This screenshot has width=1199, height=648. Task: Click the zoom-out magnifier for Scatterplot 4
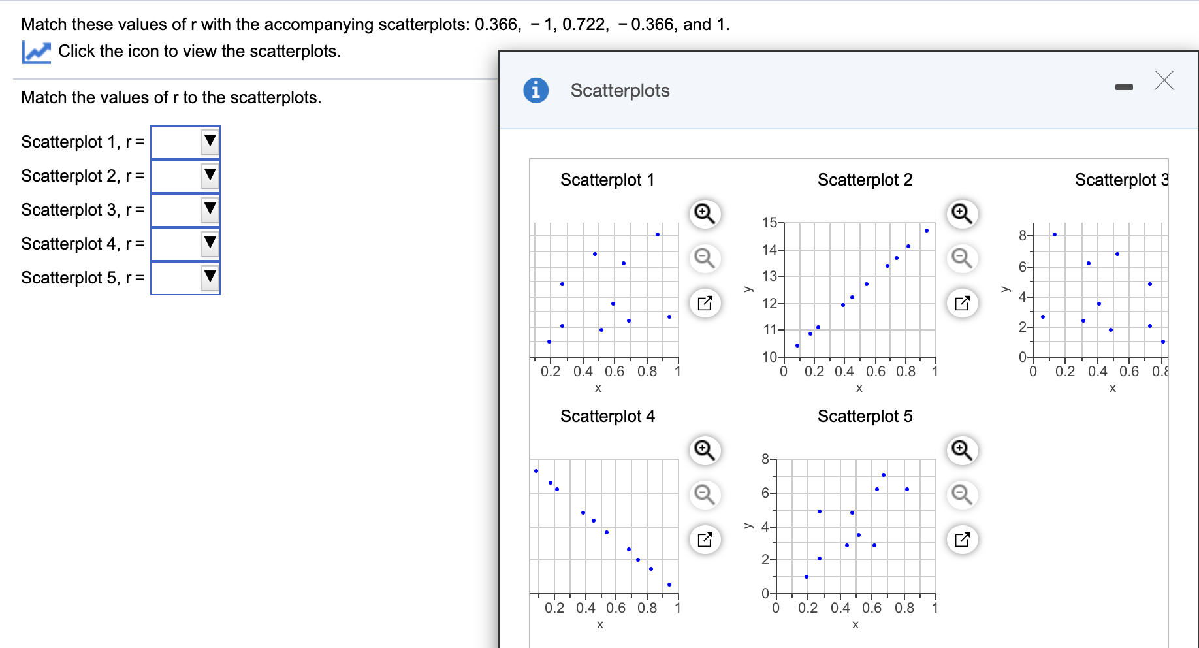[704, 495]
